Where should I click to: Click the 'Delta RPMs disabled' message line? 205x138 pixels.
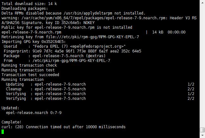[x=73, y=13]
